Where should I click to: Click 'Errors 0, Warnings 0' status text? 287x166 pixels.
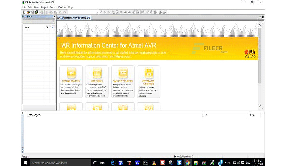tap(183, 156)
